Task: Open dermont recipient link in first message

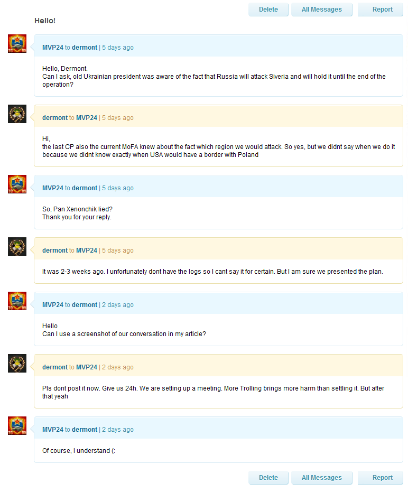Action: [x=85, y=48]
